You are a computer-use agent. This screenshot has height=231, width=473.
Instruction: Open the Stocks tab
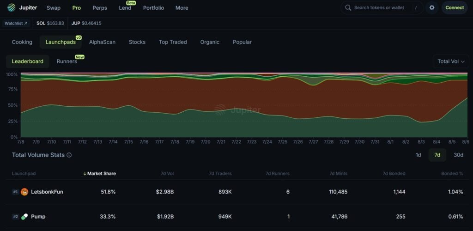(x=137, y=42)
